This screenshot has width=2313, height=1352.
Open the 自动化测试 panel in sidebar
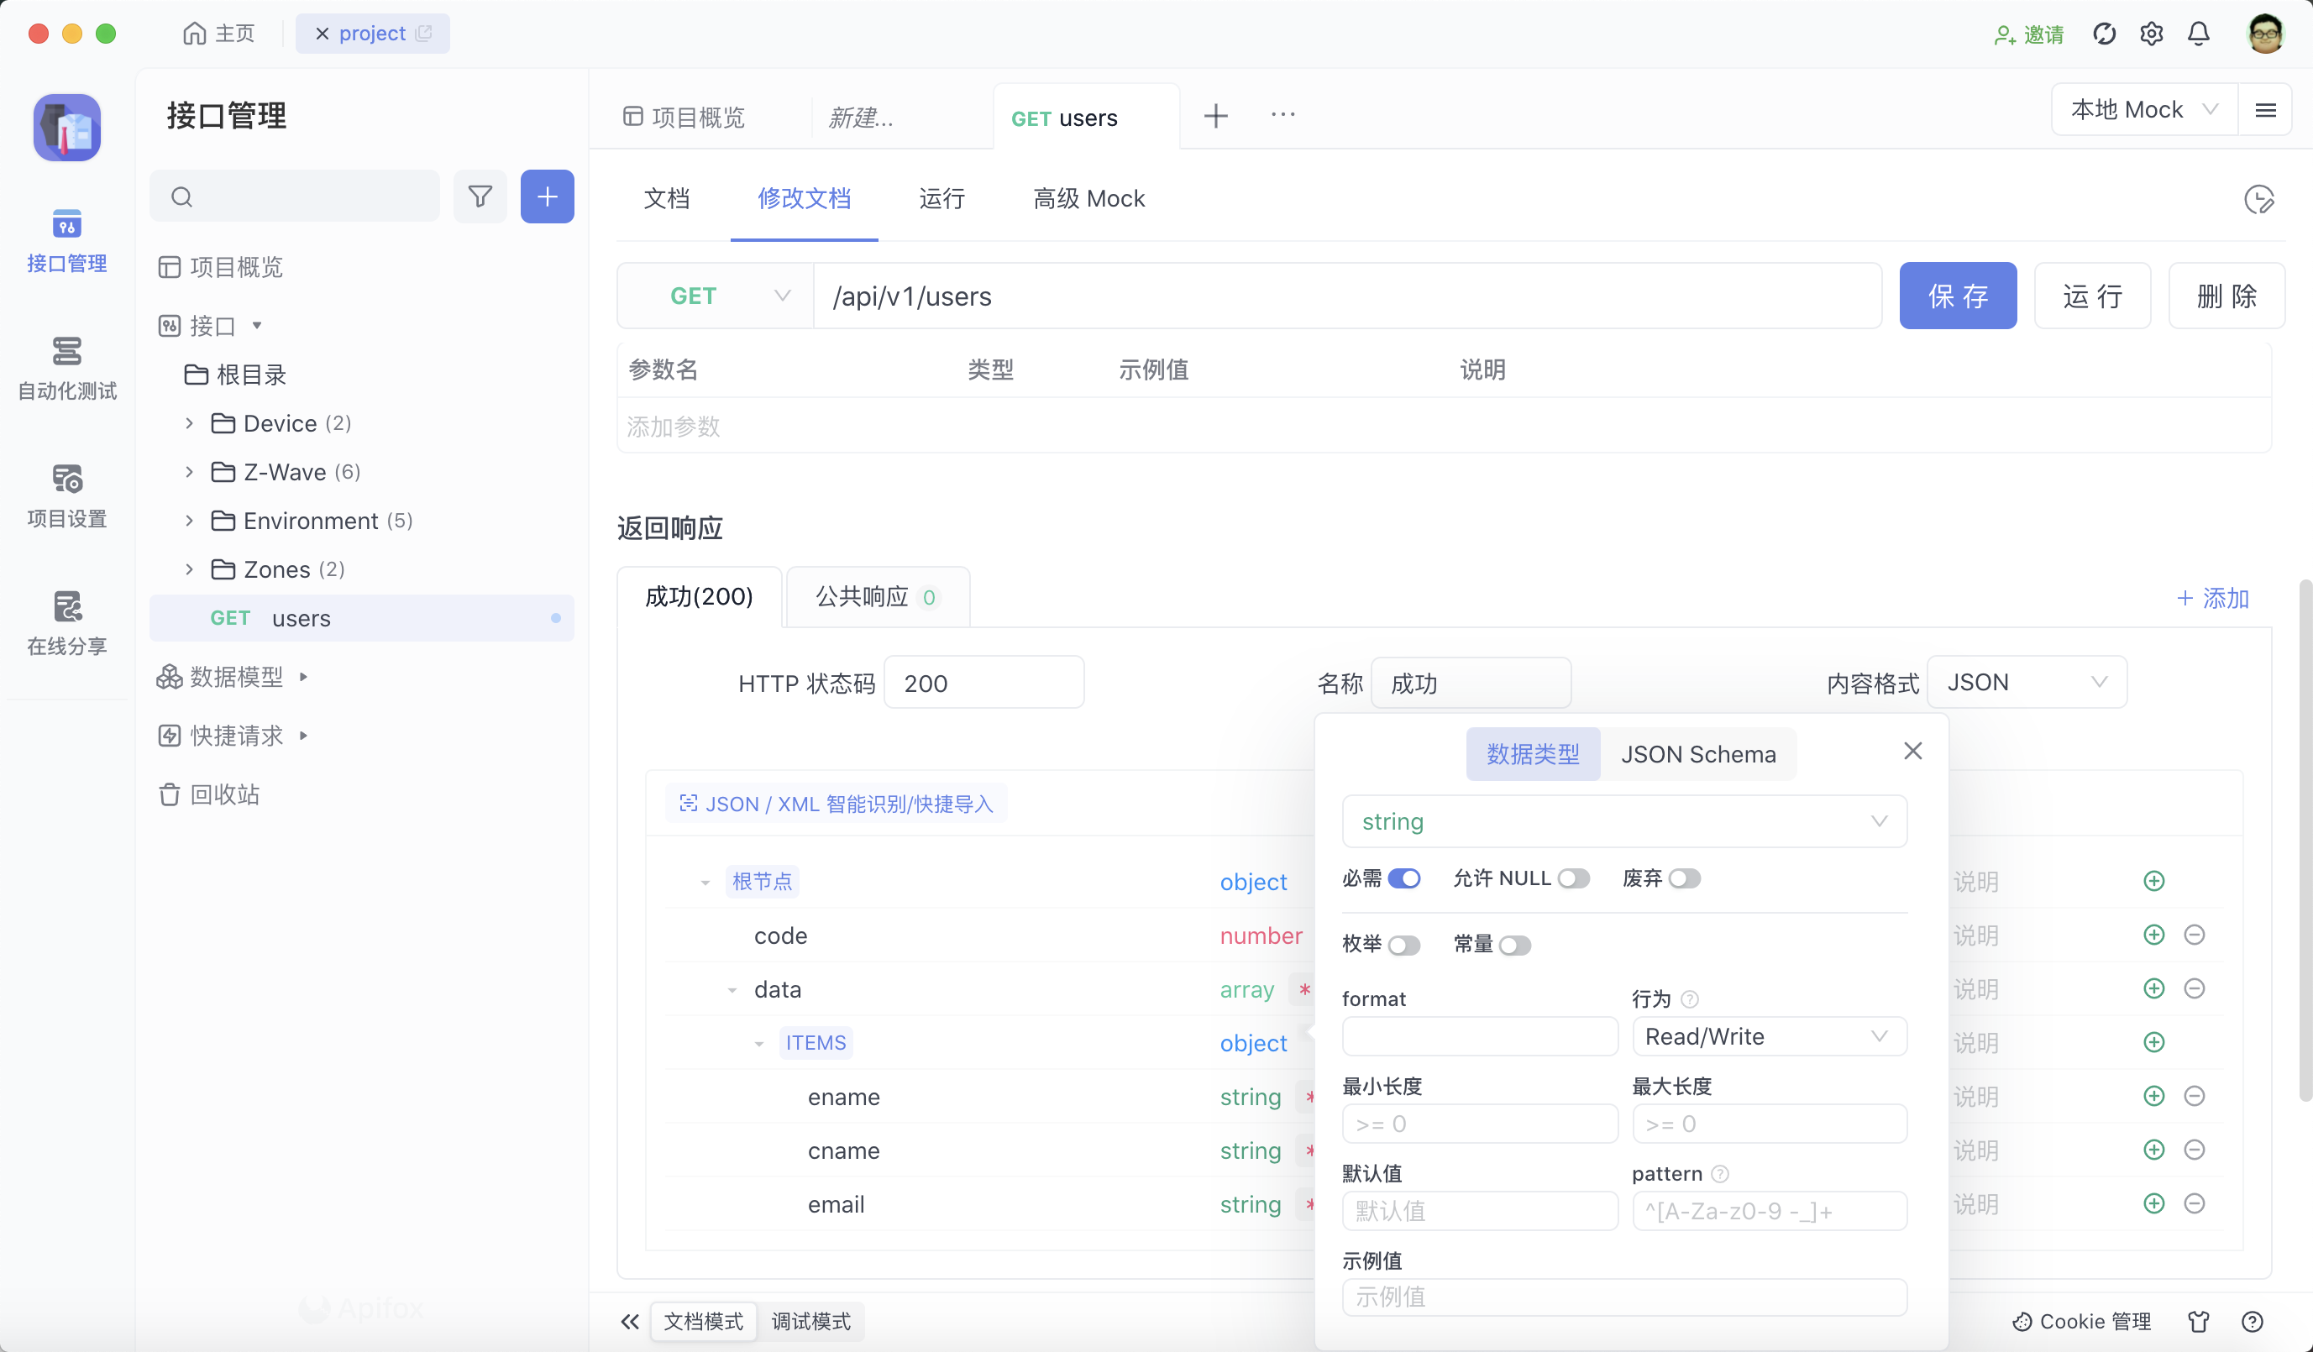(66, 368)
